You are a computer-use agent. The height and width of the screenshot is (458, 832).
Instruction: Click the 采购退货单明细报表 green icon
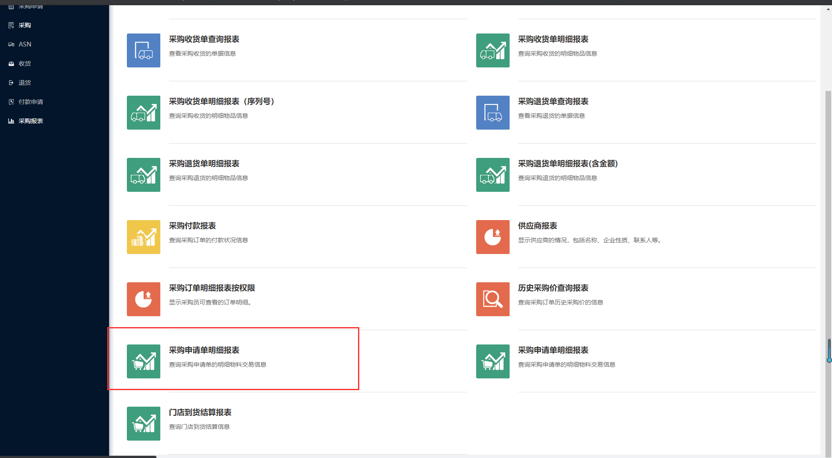143,175
